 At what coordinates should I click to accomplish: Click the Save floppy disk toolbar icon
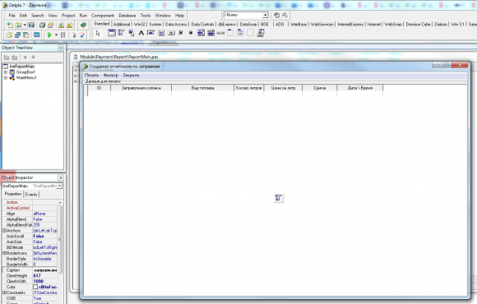(31, 25)
